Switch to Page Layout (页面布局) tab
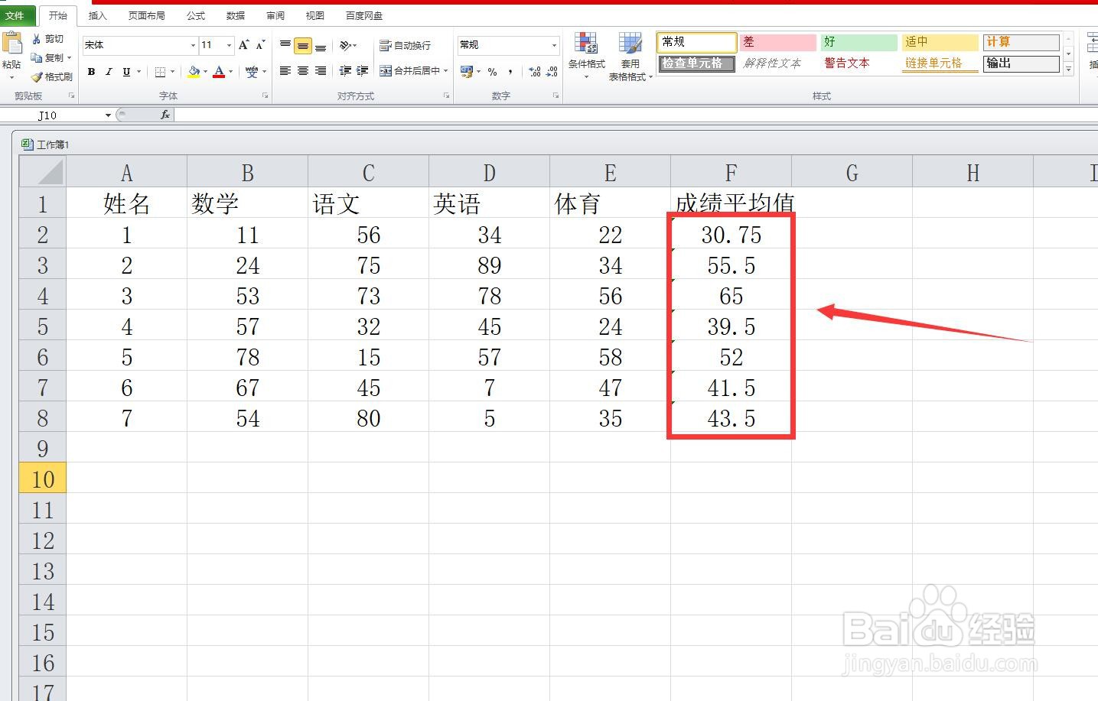Viewport: 1098px width, 701px height. coord(147,15)
